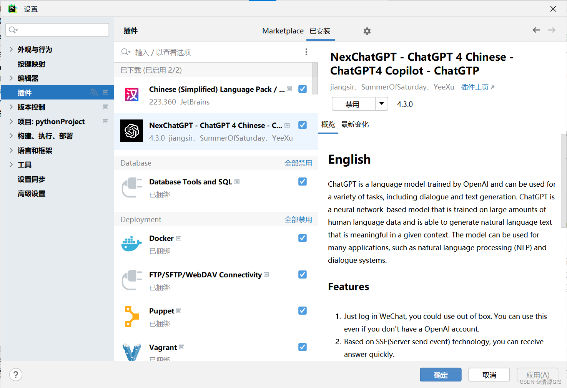Select the NexChatGPT OpenAI plugin icon
This screenshot has height=388, width=567.
pyautogui.click(x=131, y=131)
